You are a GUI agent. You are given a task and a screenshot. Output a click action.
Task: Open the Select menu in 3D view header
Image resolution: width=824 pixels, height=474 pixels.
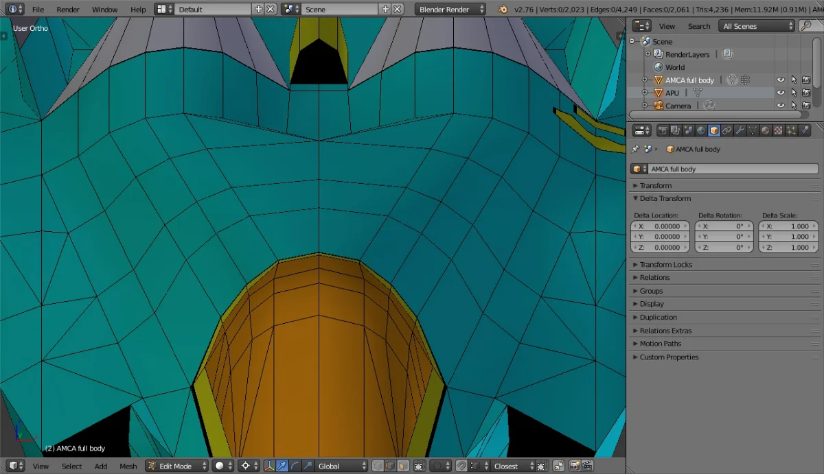click(x=71, y=466)
